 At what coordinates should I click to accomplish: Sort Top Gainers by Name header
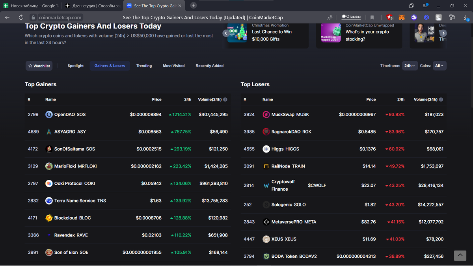(50, 100)
